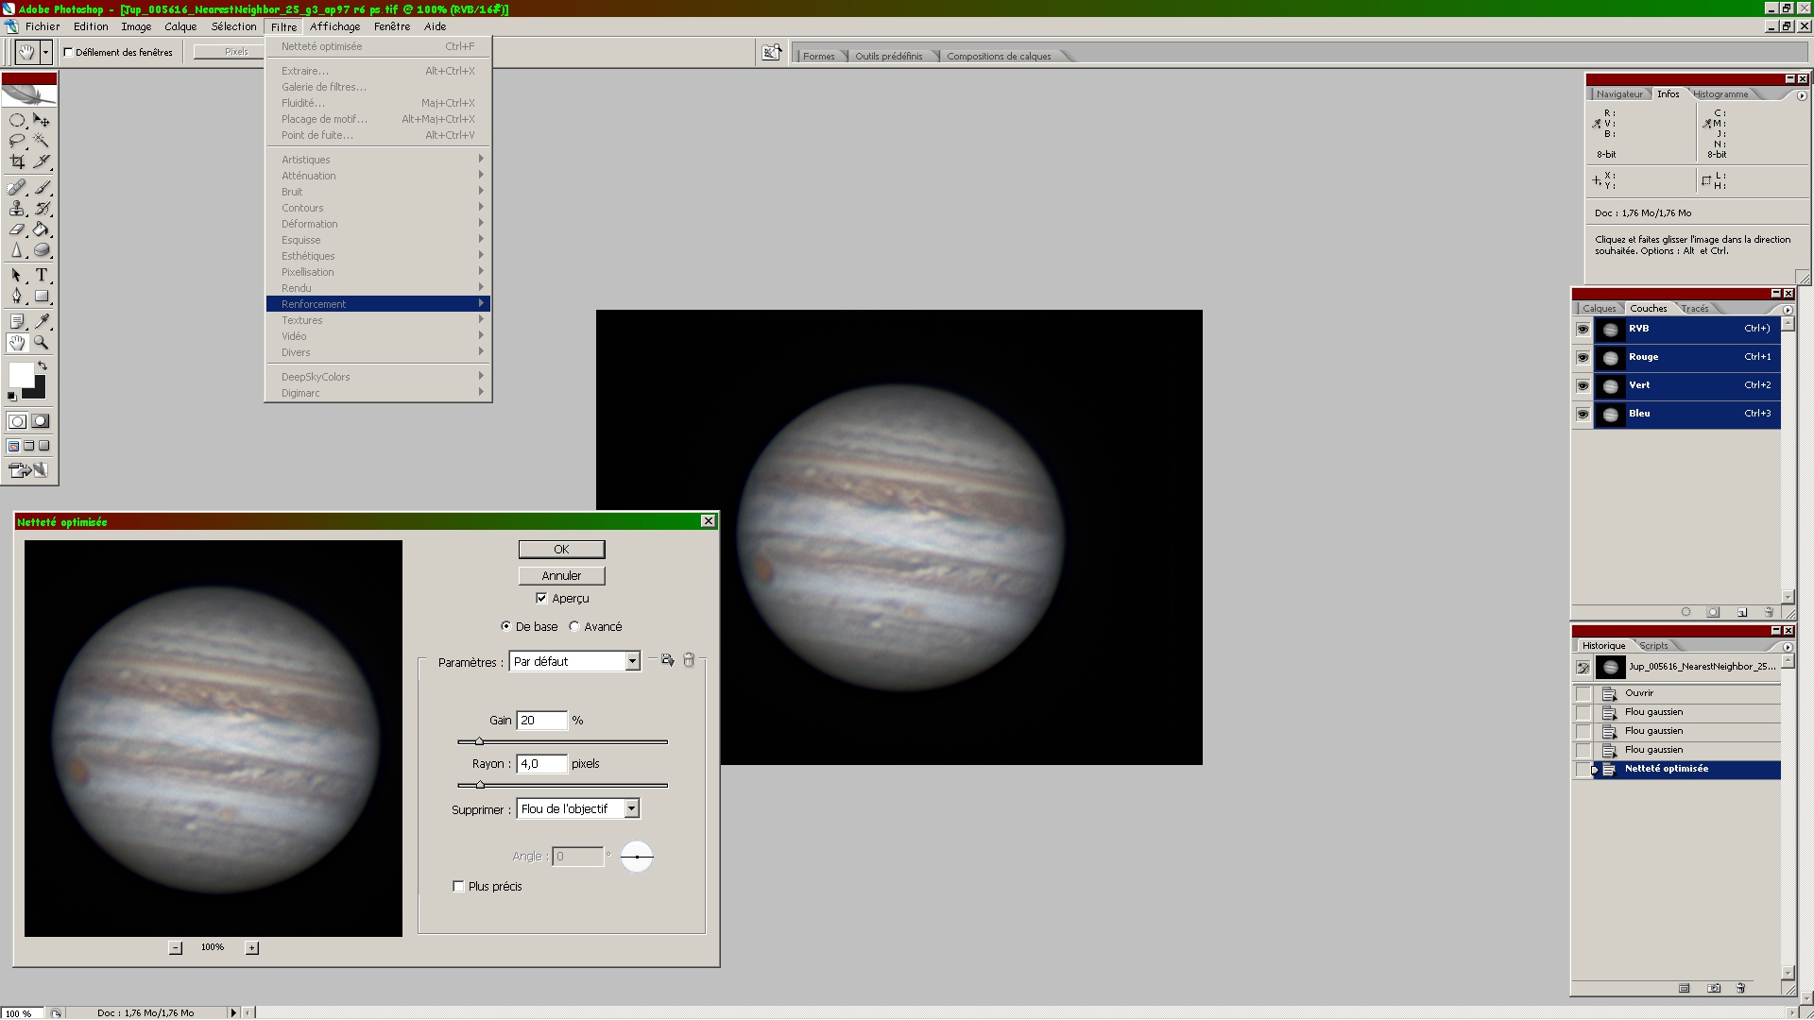Click the Gain slider handle
This screenshot has width=1814, height=1020.
coord(479,741)
